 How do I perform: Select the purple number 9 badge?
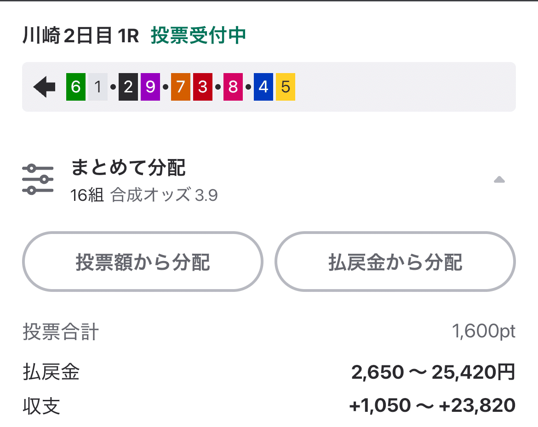[150, 87]
